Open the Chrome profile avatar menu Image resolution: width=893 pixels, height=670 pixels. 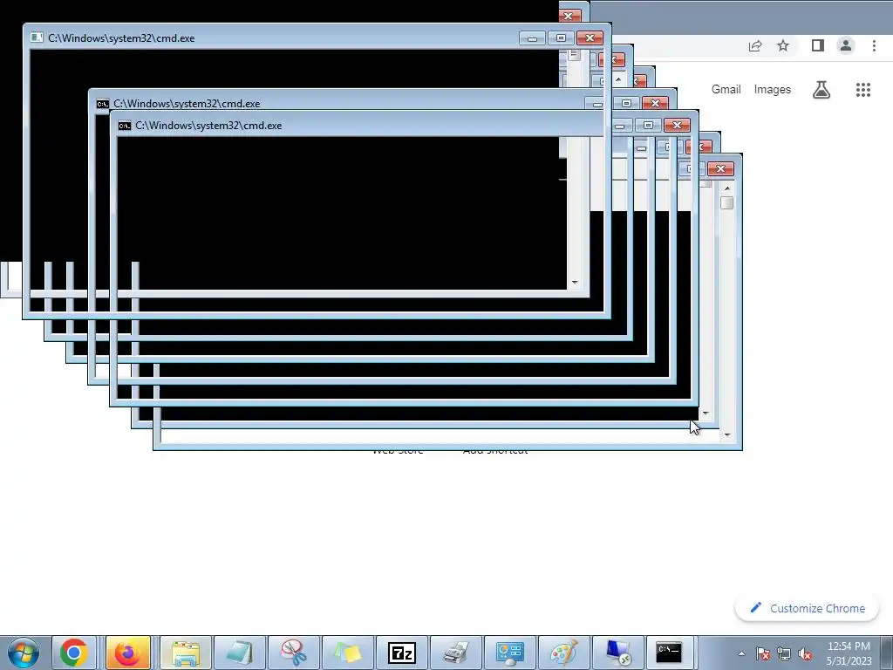coord(846,45)
